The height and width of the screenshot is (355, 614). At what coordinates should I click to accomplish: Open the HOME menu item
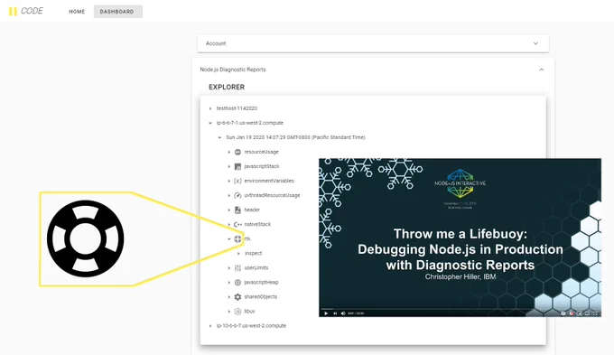point(77,12)
